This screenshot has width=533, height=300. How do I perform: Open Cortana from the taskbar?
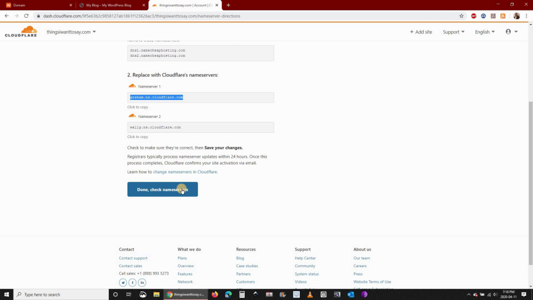[115, 295]
